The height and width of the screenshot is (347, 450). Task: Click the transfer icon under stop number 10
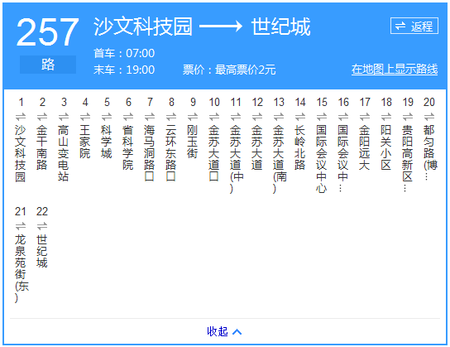click(x=214, y=117)
